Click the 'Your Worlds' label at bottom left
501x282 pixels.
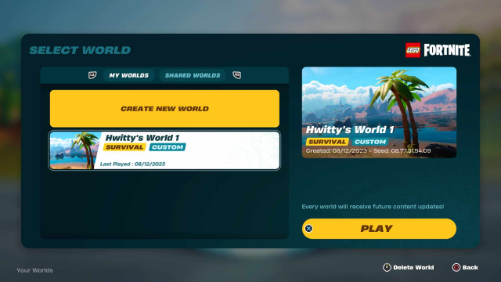34,270
